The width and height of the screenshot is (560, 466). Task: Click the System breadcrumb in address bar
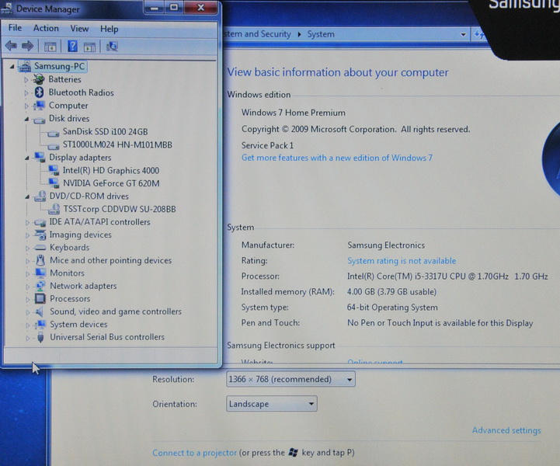[321, 34]
